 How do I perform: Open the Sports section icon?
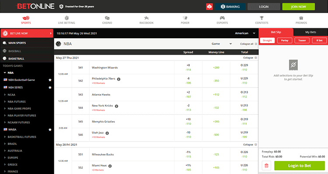26,18
